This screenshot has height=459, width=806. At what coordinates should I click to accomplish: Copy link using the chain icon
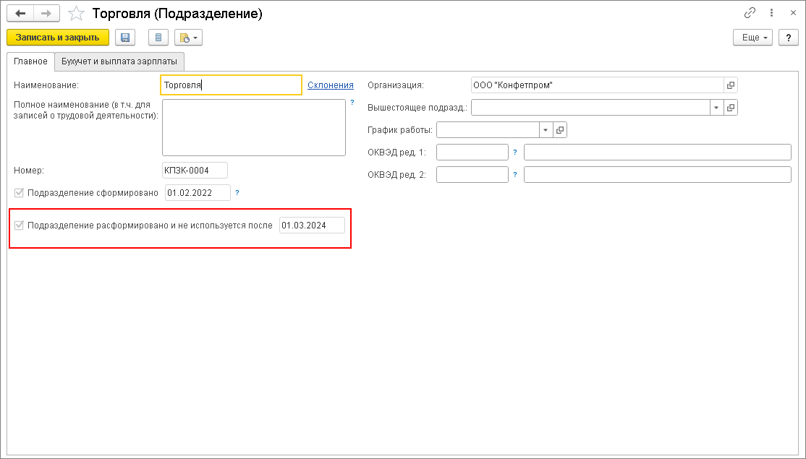click(x=750, y=14)
